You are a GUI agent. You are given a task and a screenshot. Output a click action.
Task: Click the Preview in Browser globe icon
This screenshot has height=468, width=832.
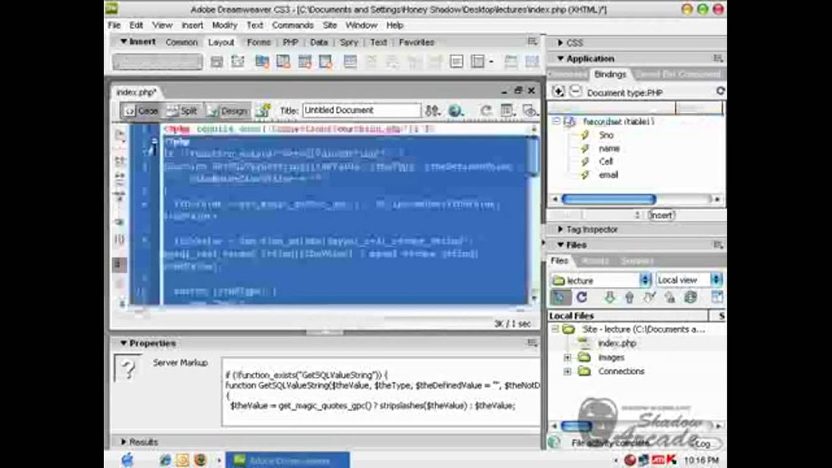point(456,111)
